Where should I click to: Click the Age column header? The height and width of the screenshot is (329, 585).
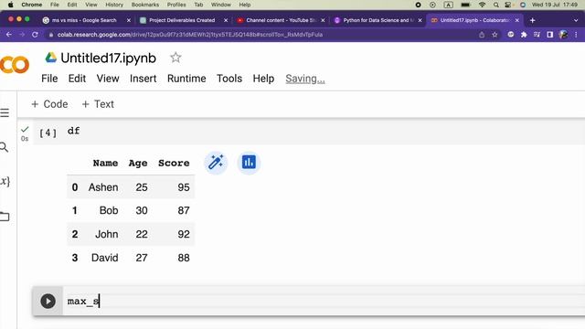click(x=138, y=163)
